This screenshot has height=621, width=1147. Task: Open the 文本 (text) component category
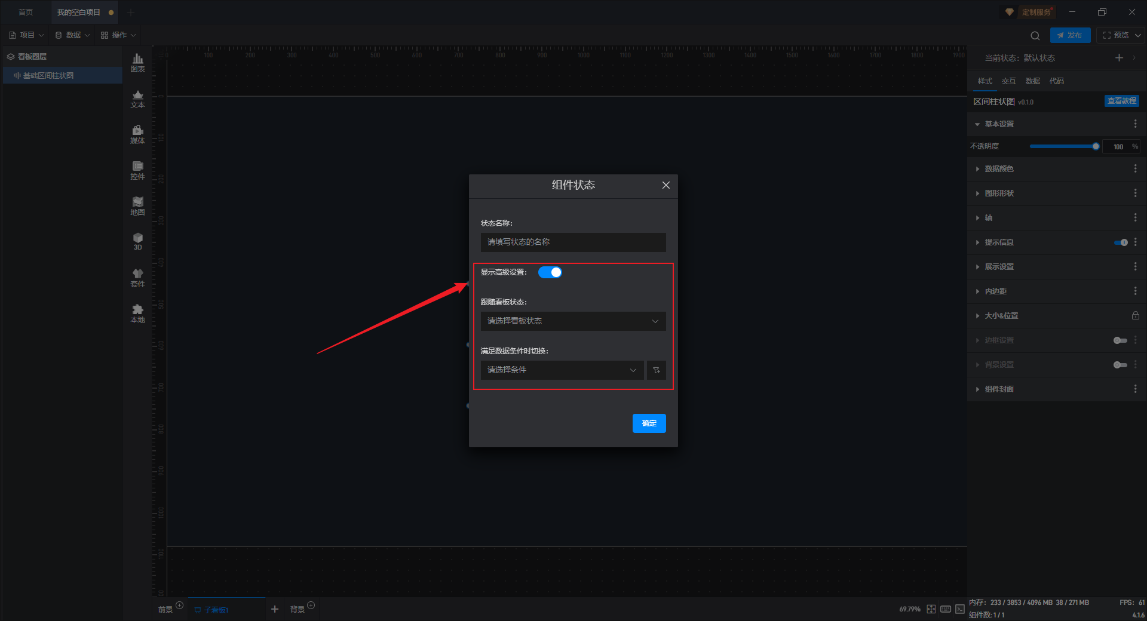point(137,99)
